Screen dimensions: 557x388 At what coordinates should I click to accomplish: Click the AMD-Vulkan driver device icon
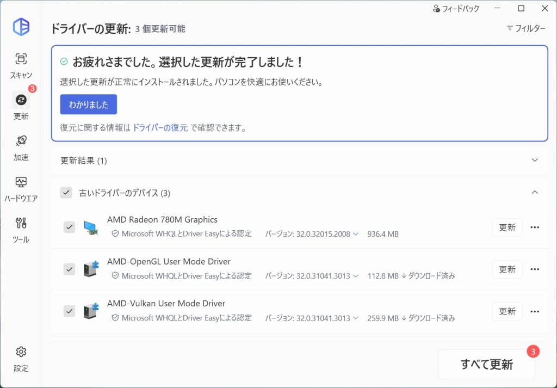91,311
